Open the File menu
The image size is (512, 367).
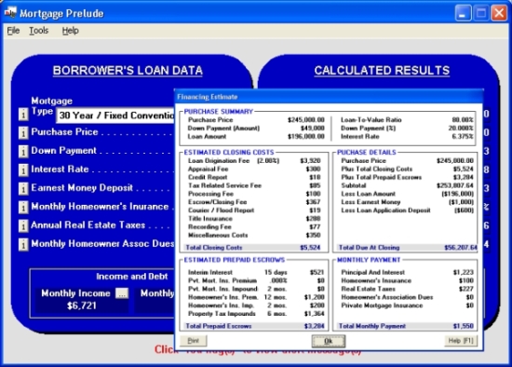pos(13,31)
